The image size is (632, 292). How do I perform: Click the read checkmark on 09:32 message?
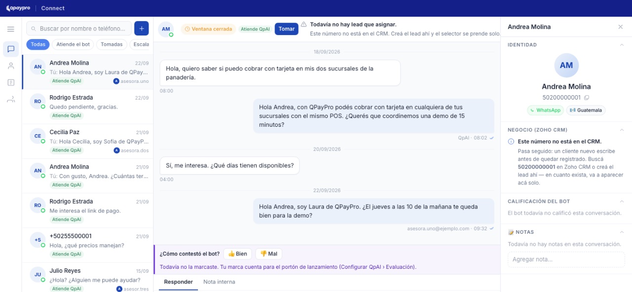pyautogui.click(x=492, y=228)
